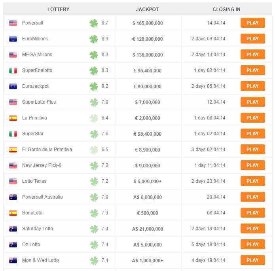275x271 pixels.
Task: Click the clover rating icon for BonoLoto
Action: tap(94, 213)
